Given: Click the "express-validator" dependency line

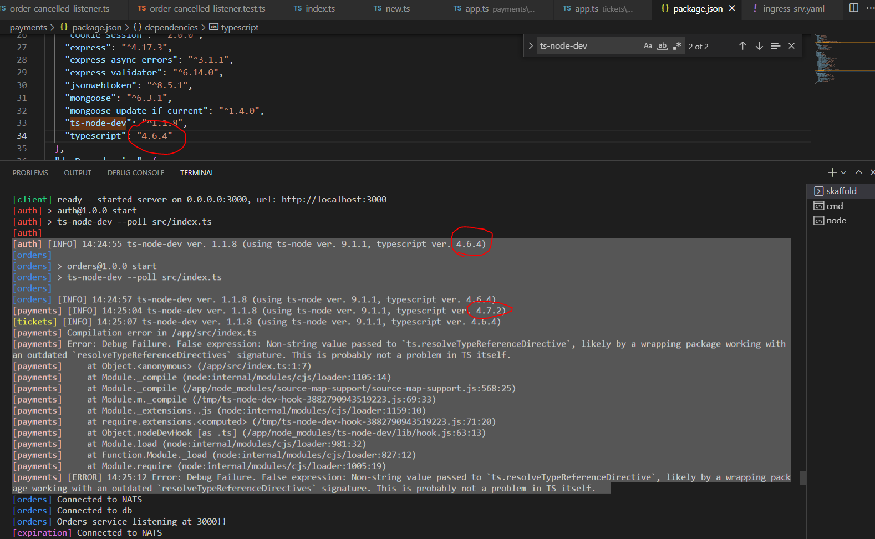Looking at the screenshot, I should (144, 72).
